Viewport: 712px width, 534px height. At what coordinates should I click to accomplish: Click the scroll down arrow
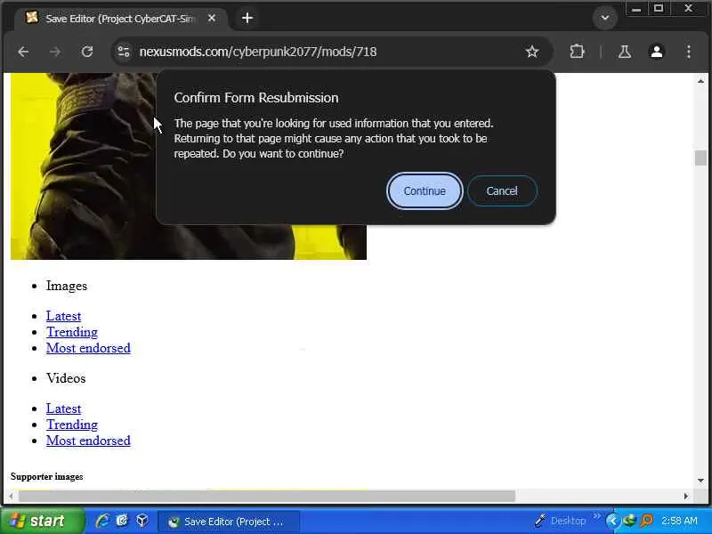point(700,481)
